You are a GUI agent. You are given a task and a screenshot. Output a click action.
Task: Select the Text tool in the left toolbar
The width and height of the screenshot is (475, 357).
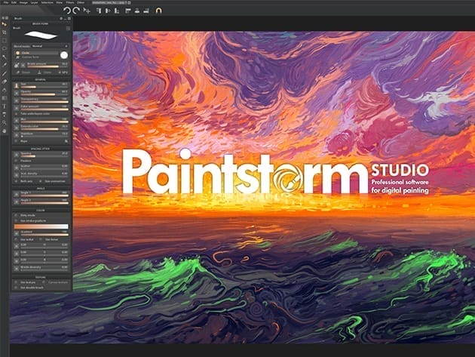coord(5,106)
